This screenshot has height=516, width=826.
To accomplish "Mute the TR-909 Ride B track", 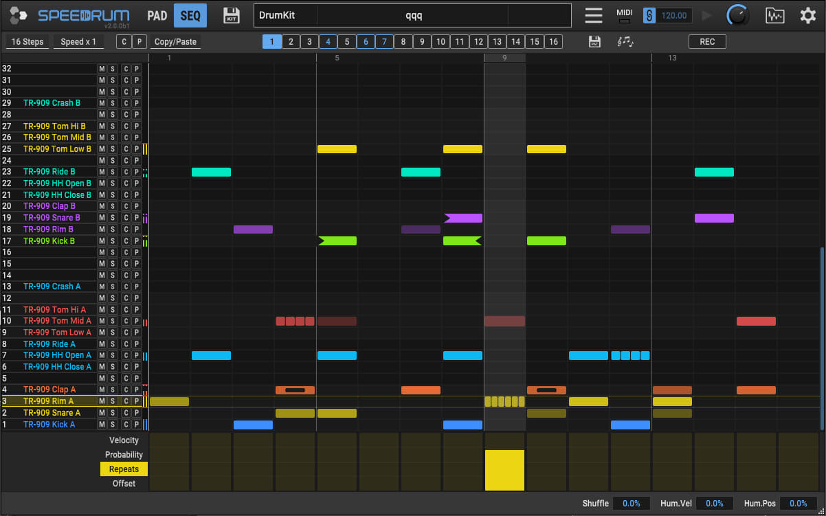I will point(102,172).
